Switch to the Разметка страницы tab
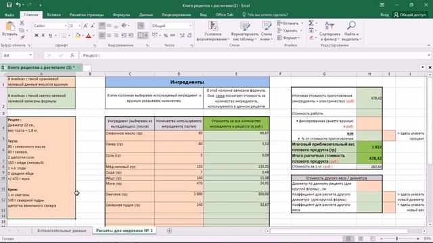This screenshot has width=433, height=243. (87, 15)
